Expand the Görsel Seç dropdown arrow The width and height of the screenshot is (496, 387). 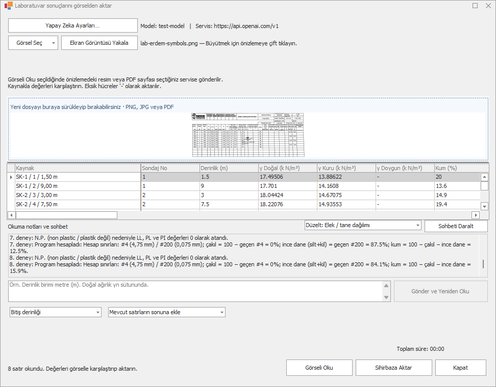(54, 43)
